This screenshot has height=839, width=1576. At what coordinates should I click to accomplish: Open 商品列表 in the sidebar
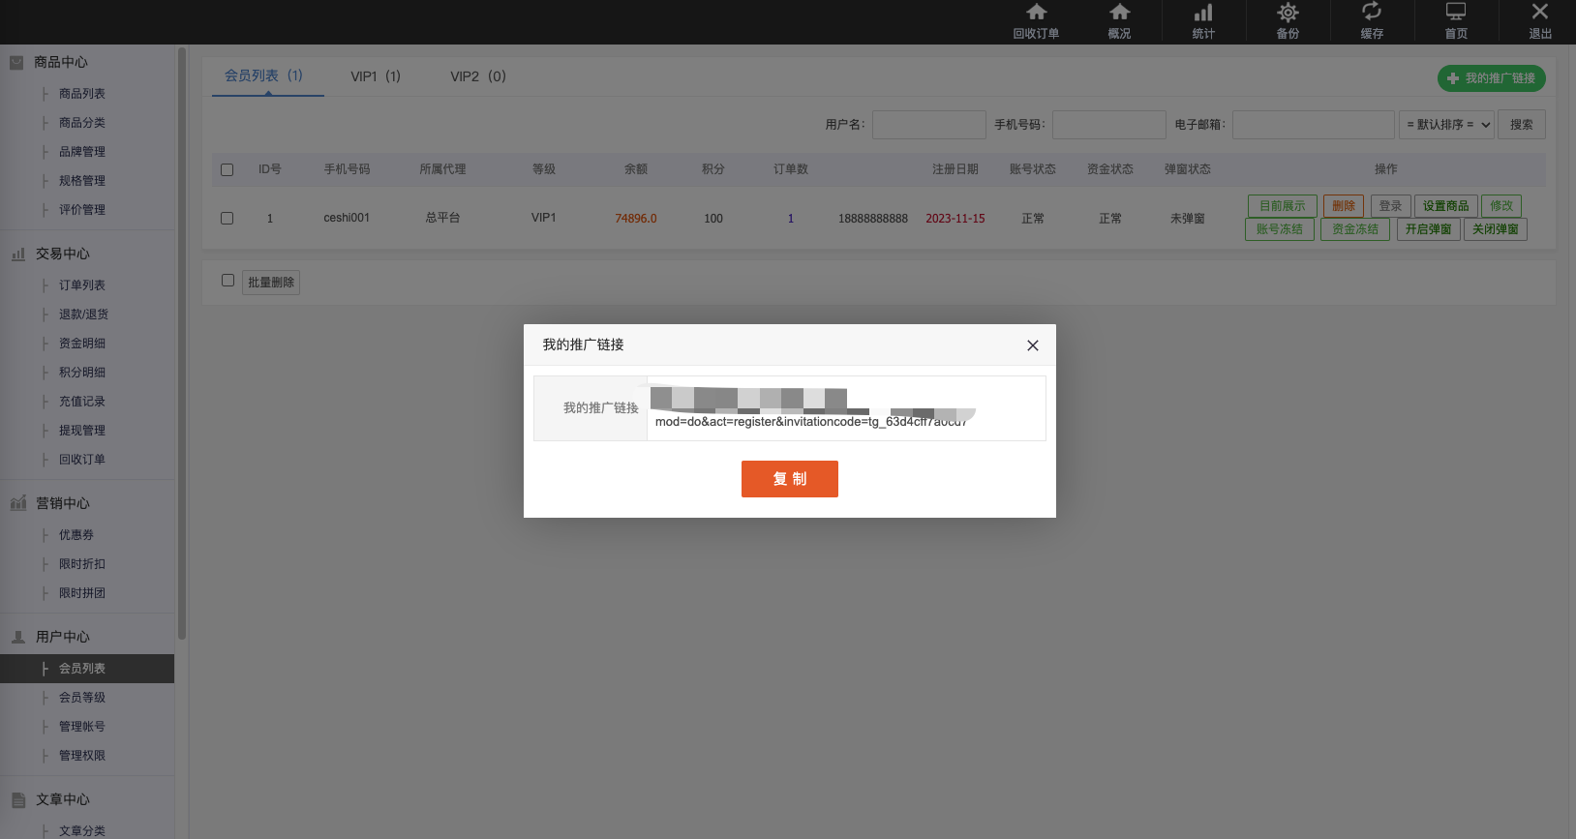tap(82, 94)
